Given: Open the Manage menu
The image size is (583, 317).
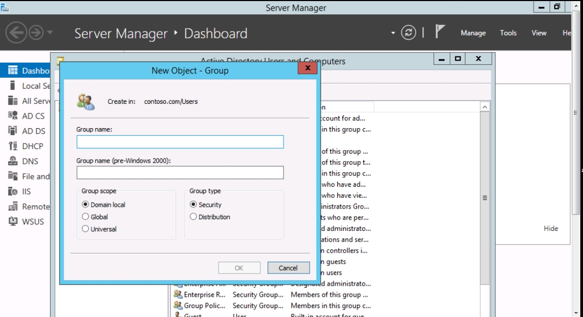Looking at the screenshot, I should (473, 33).
